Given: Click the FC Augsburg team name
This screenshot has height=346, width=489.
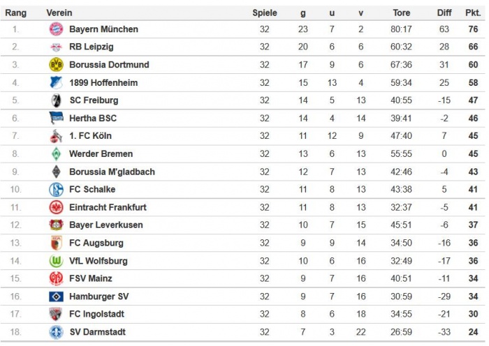Looking at the screenshot, I should pos(96,243).
